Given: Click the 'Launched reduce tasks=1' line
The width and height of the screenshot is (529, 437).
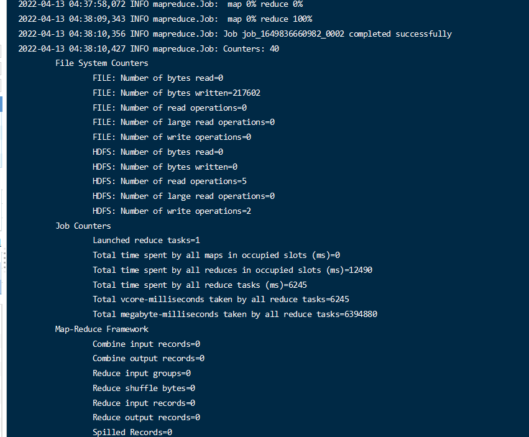Looking at the screenshot, I should [146, 240].
